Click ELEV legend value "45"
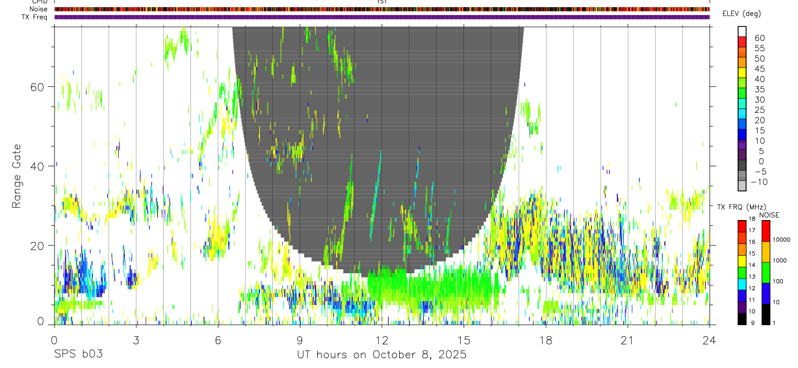Screen dimensions: 798x368 tap(759, 69)
